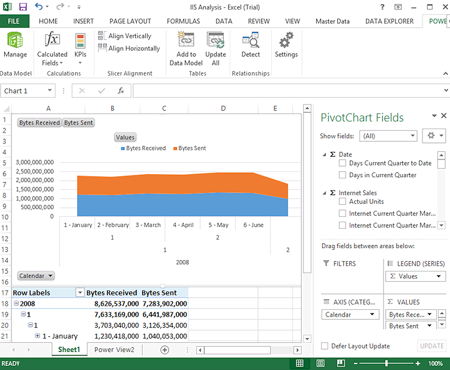
Task: Switch to the PAGE LAYOUT ribbon tab
Action: [x=130, y=21]
